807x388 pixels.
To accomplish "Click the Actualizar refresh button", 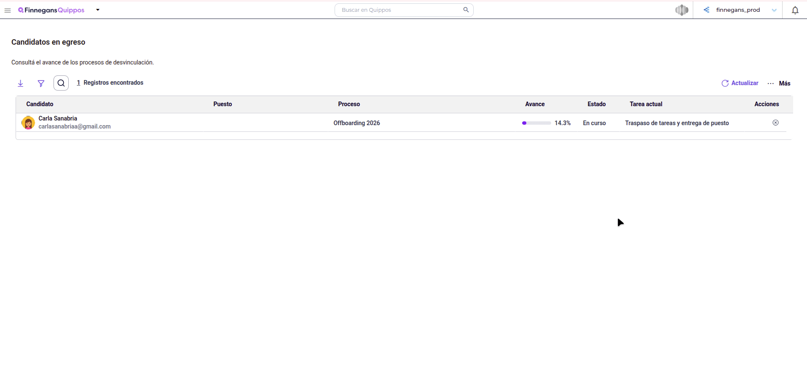I will coord(740,83).
